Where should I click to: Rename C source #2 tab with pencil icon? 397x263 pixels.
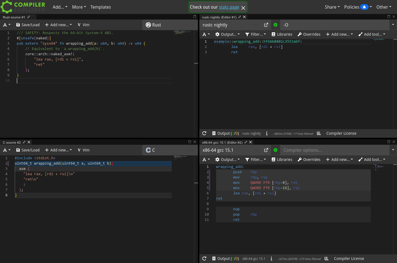(x=24, y=142)
